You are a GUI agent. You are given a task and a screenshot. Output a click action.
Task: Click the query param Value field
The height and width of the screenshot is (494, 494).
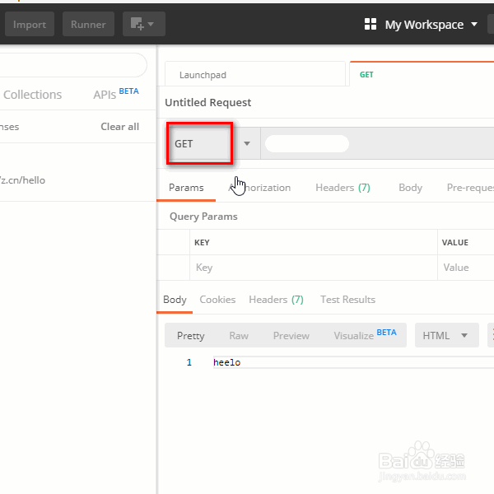click(x=466, y=268)
